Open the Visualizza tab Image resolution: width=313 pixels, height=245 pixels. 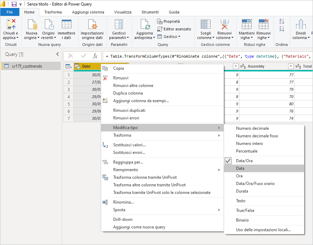click(x=123, y=12)
